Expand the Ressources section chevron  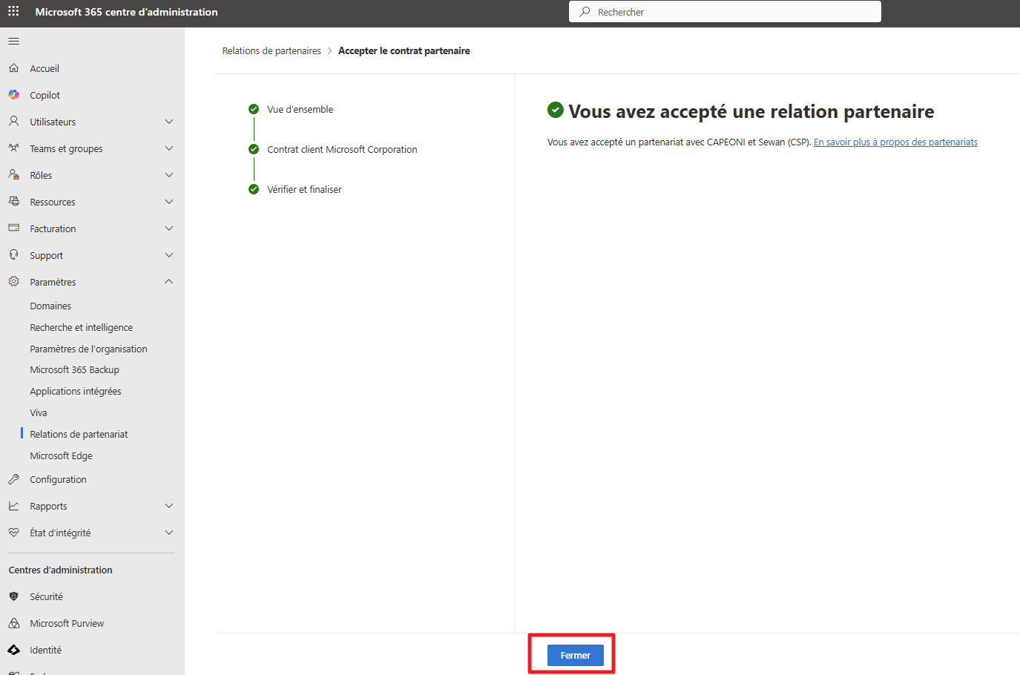(x=169, y=202)
